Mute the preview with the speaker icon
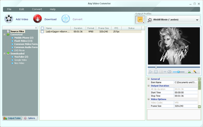This screenshot has height=127, width=203. [x=170, y=72]
